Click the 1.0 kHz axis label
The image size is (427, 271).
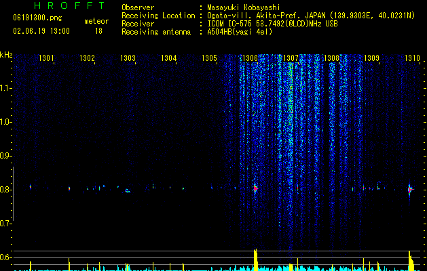coord(5,122)
